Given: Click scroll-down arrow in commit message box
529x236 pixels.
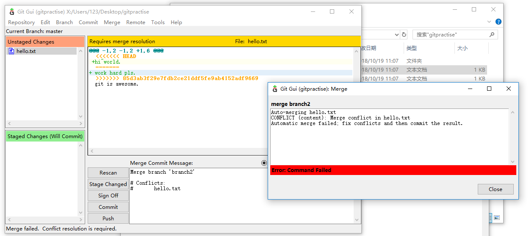Looking at the screenshot, I should [x=357, y=220].
